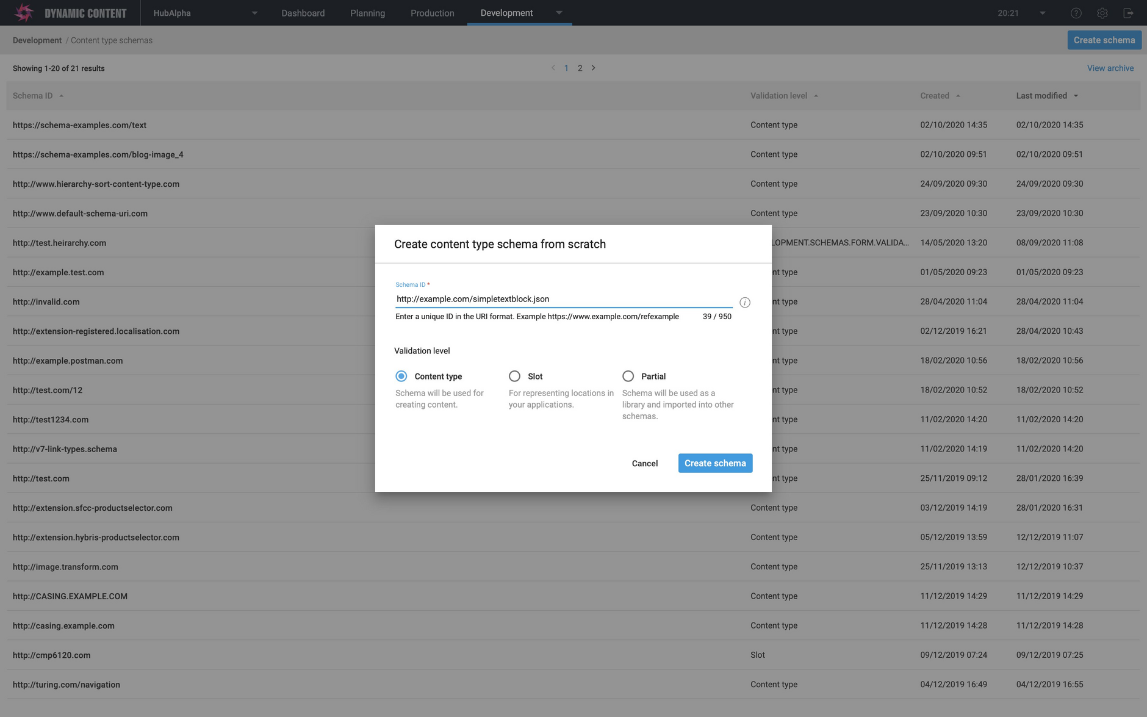Switch to the Production tab

(x=432, y=12)
